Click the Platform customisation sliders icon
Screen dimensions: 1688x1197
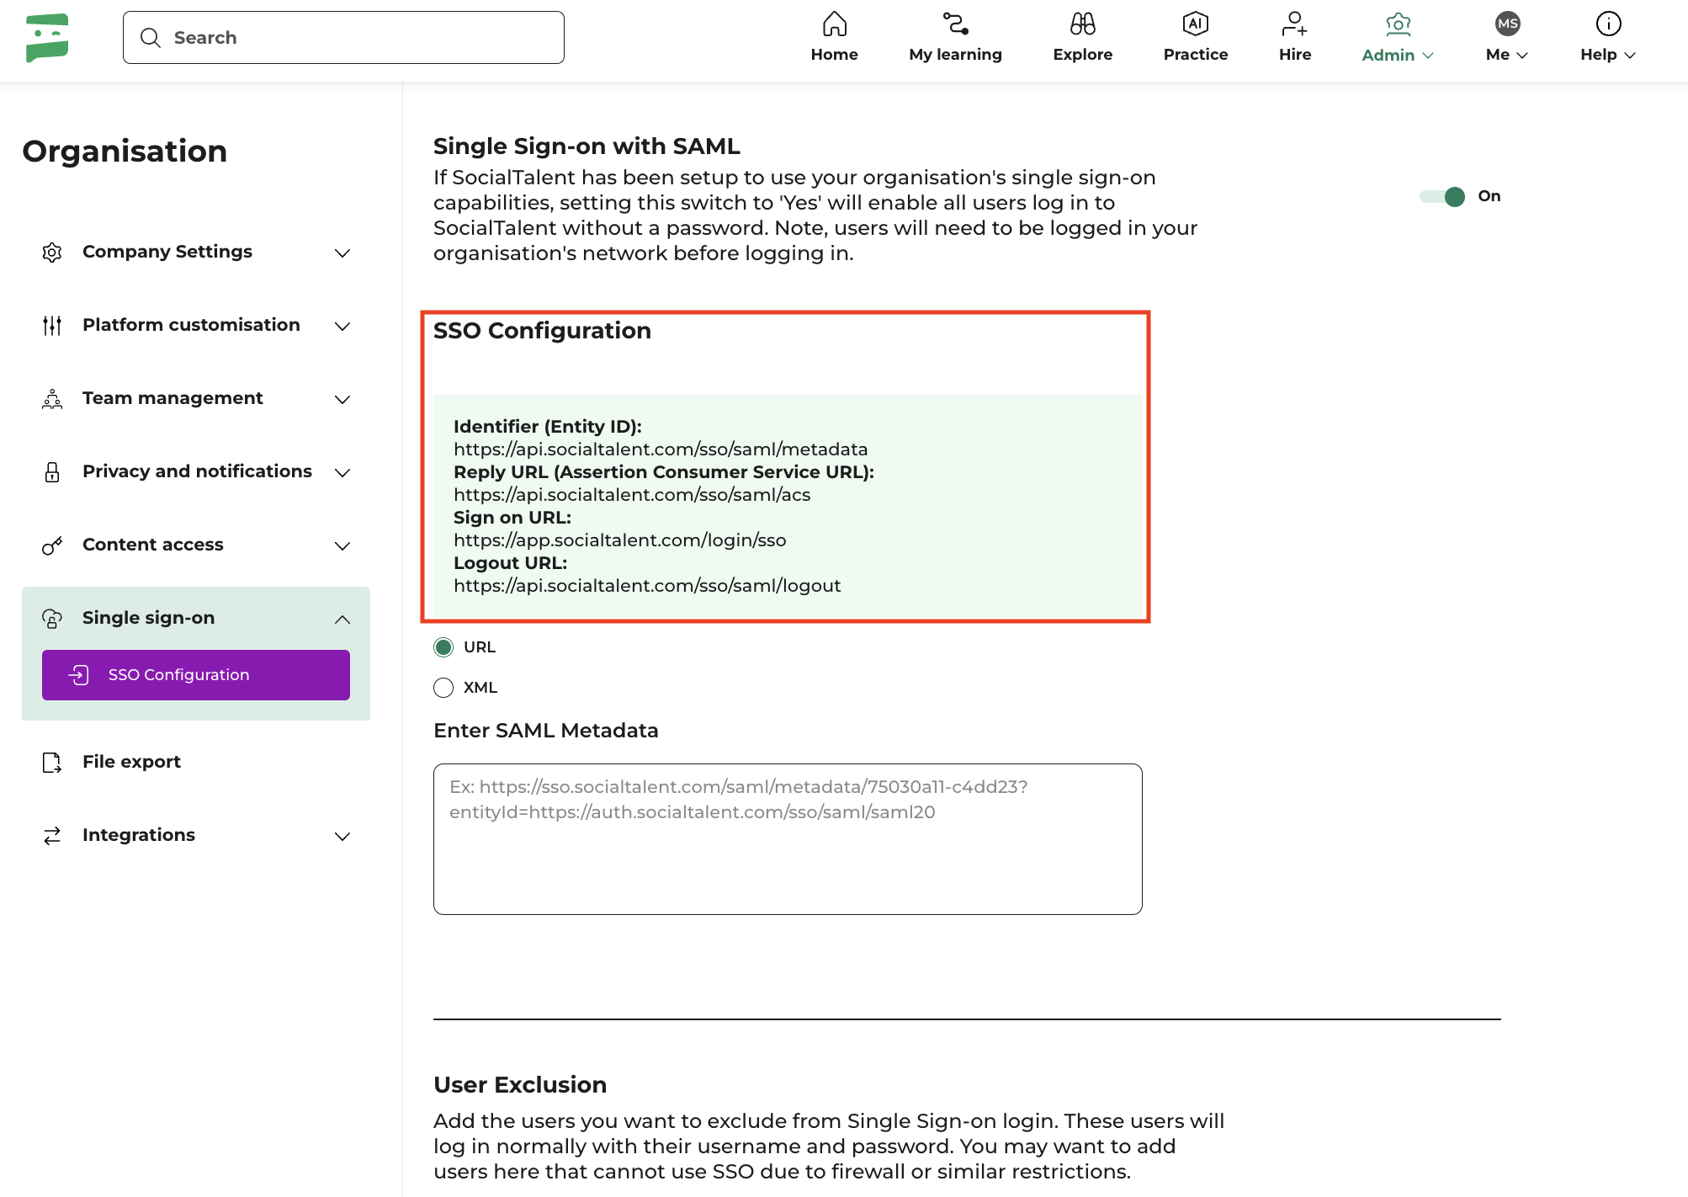tap(52, 326)
